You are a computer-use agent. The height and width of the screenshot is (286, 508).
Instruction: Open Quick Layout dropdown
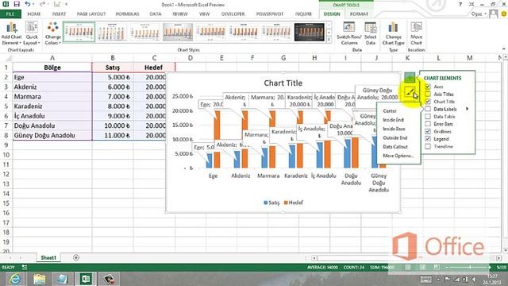coord(32,33)
